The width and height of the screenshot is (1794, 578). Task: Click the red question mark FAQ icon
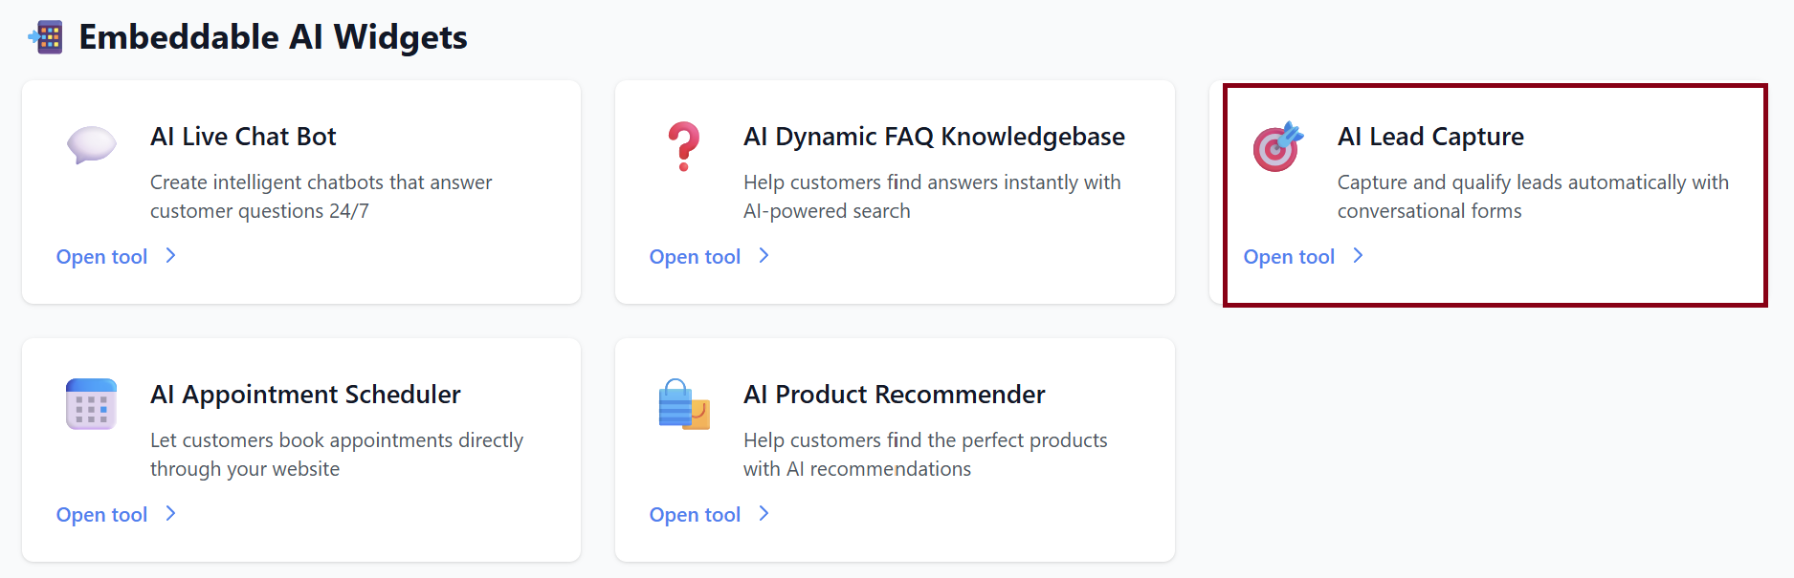pyautogui.click(x=684, y=146)
